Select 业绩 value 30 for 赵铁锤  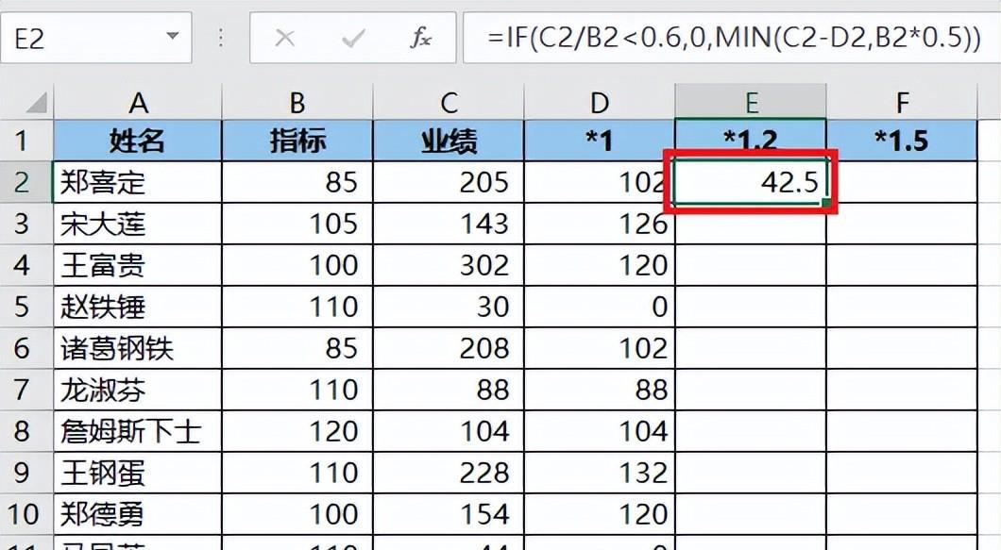(449, 307)
